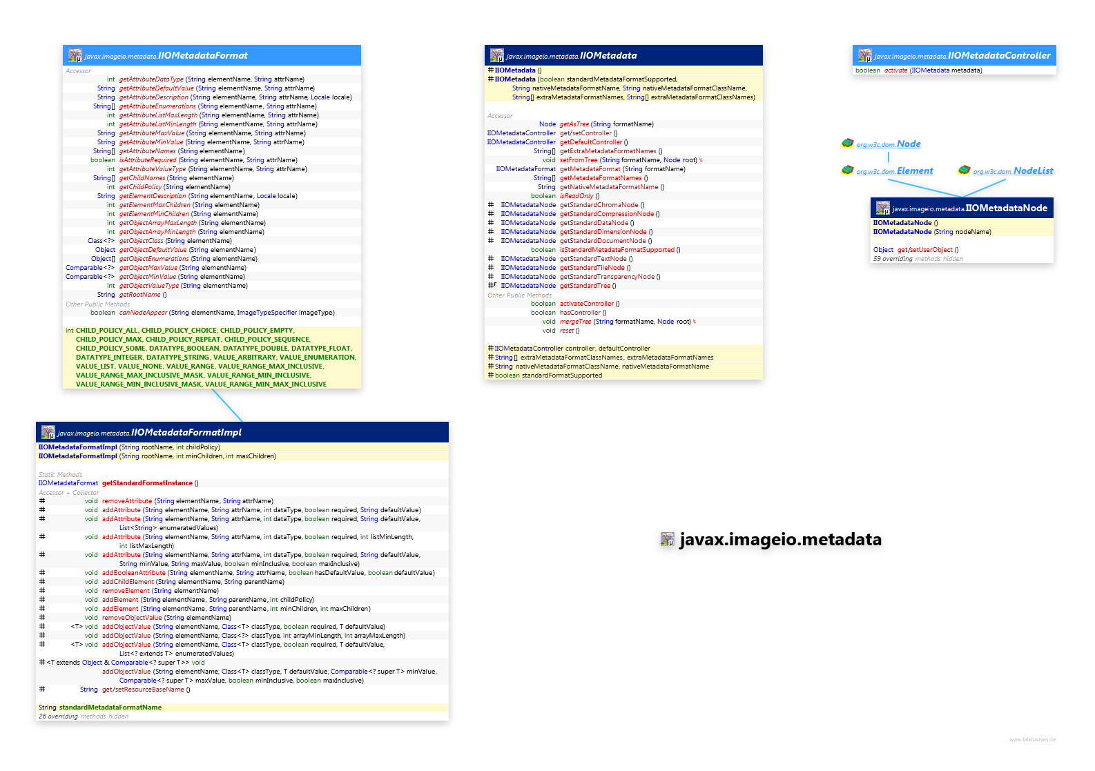Click the org.w3c.dom Element interface icon
Image resolution: width=1095 pixels, height=771 pixels.
point(847,170)
